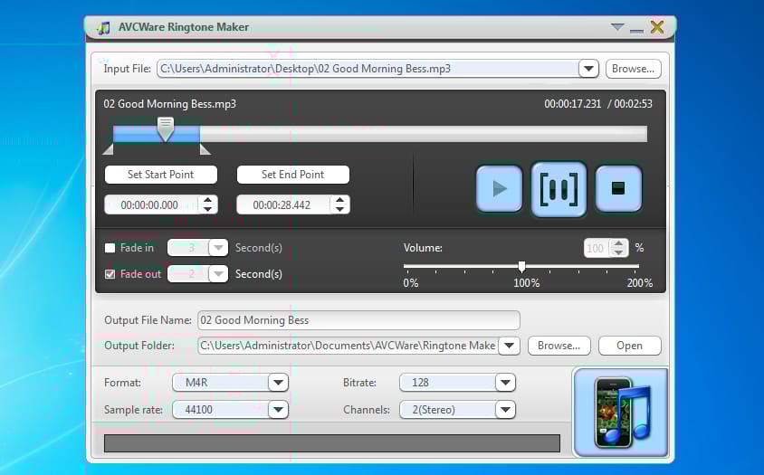Open the output folder with Open button
This screenshot has width=764, height=475.
629,346
